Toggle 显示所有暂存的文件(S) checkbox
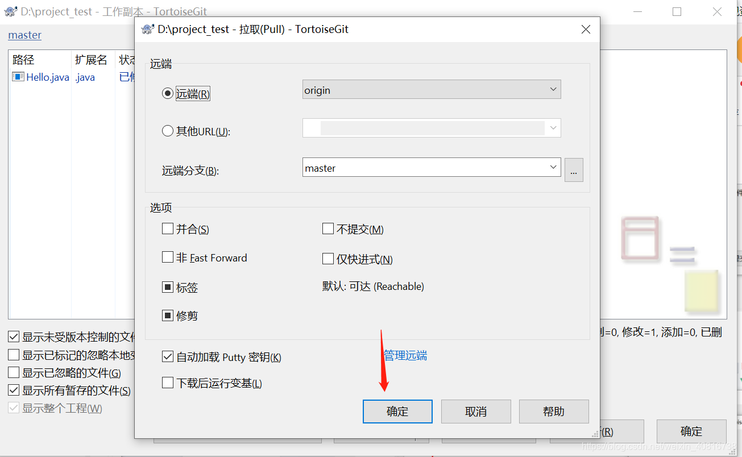Viewport: 742px width, 457px height. [14, 390]
